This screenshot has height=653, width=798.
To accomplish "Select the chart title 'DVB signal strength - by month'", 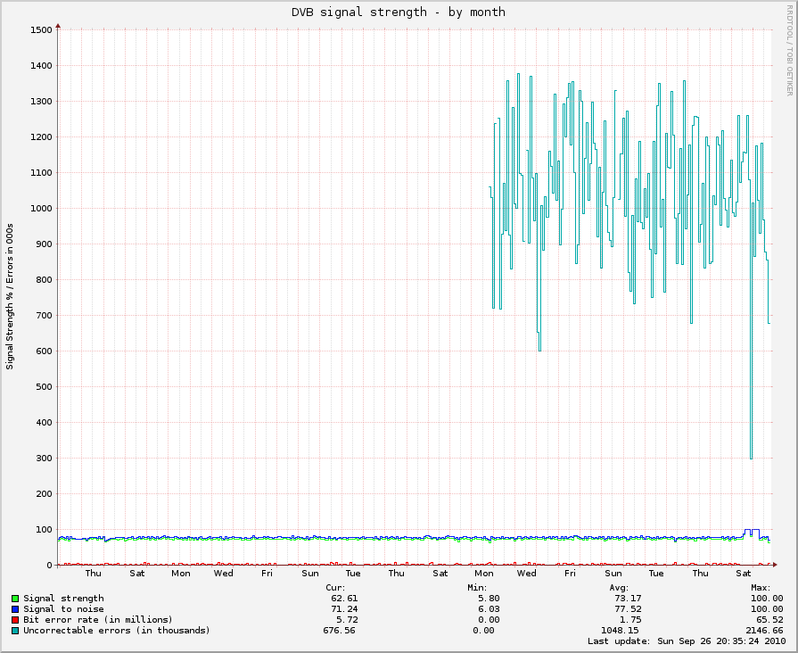I will coord(399,12).
